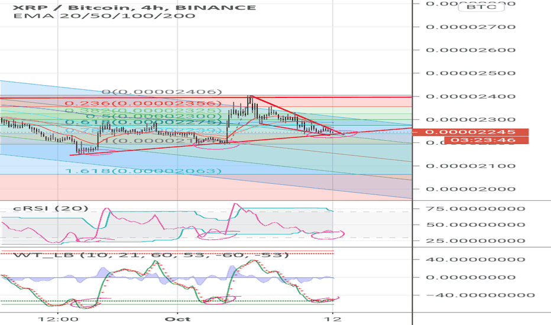Click cRSI scale value 25.00000000
Viewport: 551px width, 325px height.
pyautogui.click(x=476, y=241)
